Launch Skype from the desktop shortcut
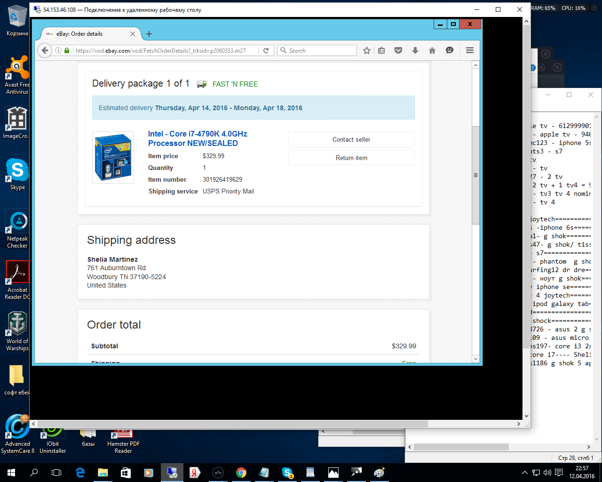The height and width of the screenshot is (482, 602). [x=17, y=174]
